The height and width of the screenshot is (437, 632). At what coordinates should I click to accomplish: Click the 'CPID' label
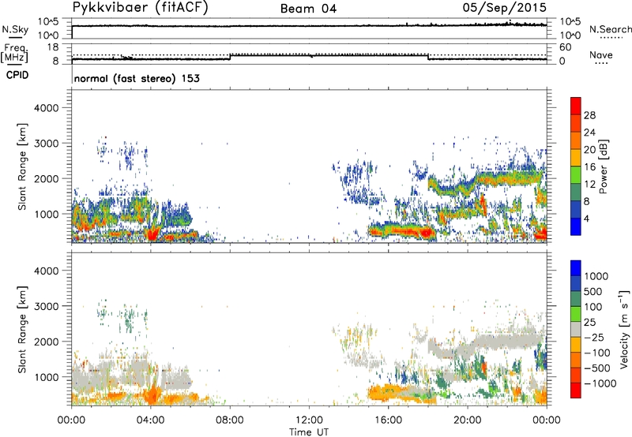[x=17, y=75]
